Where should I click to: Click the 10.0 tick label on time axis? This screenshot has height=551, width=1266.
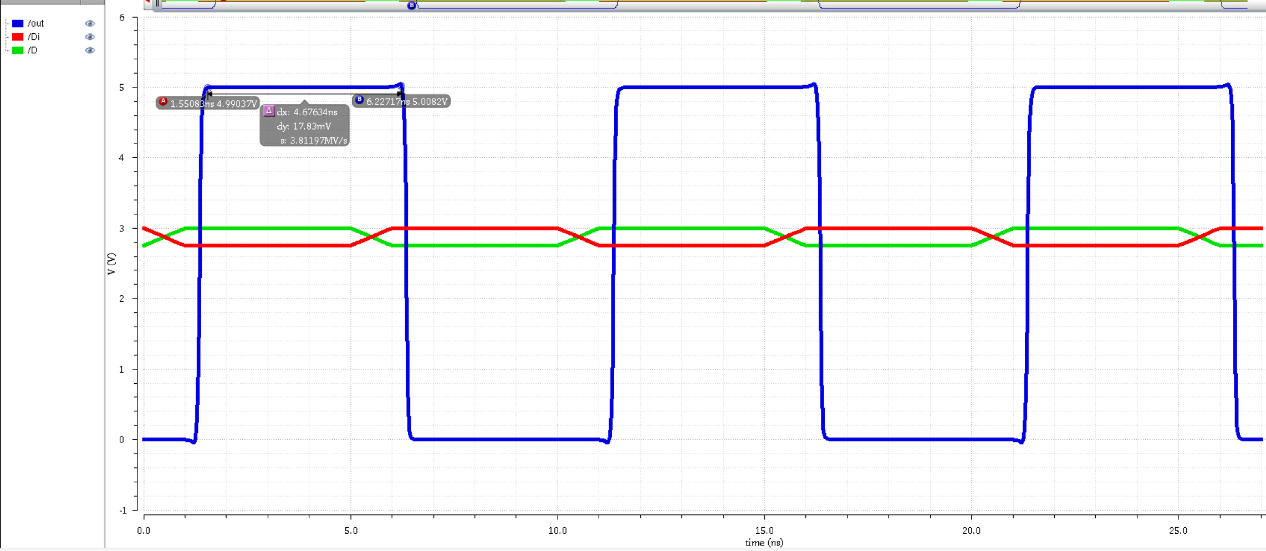[x=557, y=531]
